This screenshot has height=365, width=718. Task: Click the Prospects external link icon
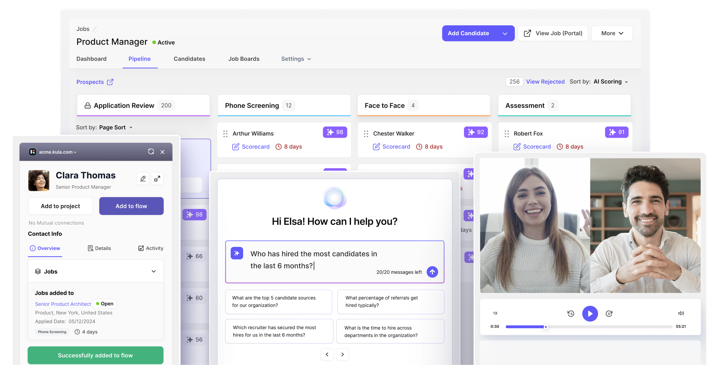[110, 82]
